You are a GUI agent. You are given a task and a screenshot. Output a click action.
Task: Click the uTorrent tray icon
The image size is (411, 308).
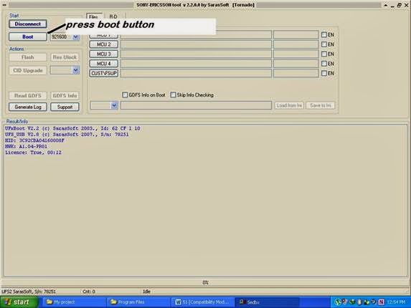(x=338, y=302)
